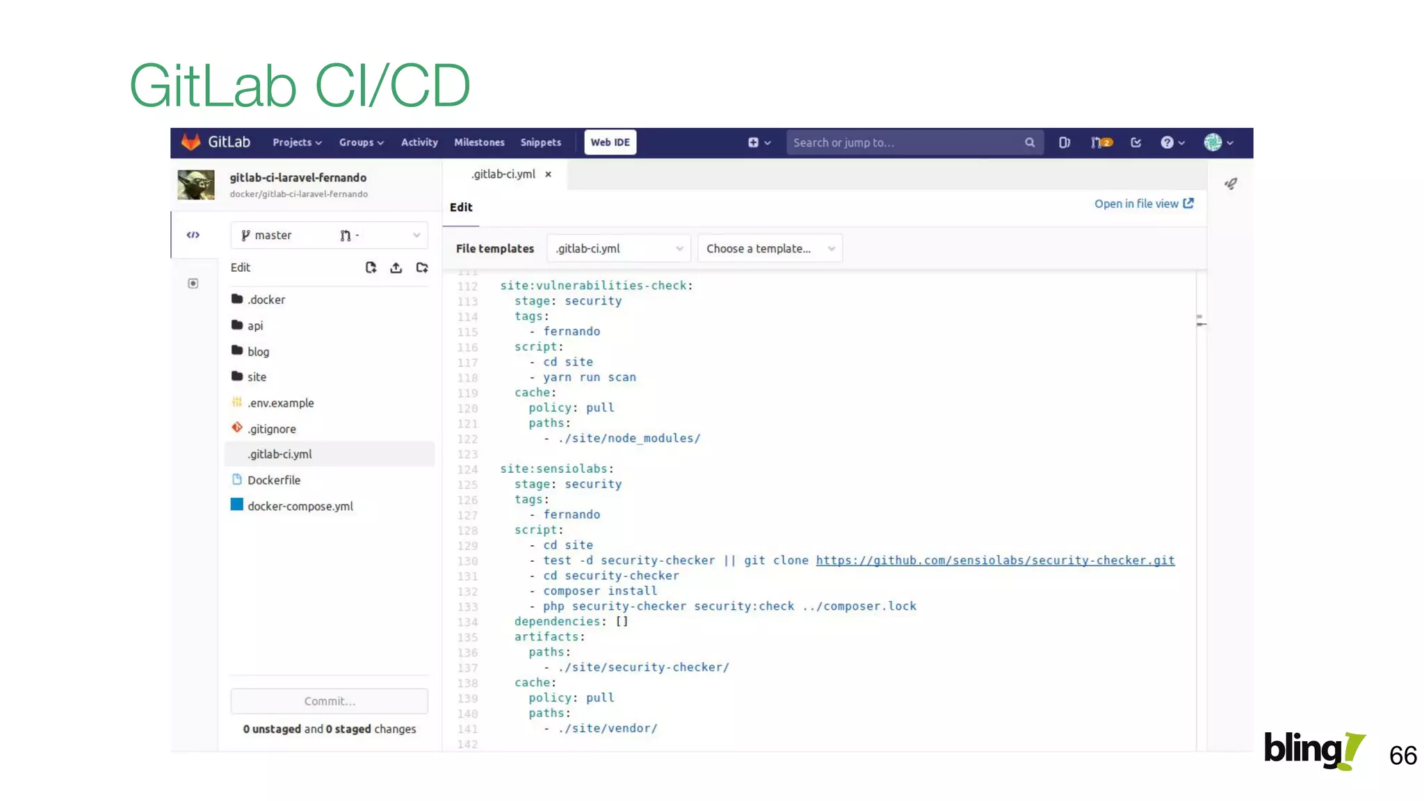Click the dependencies: [] line
The image size is (1424, 801).
[x=572, y=622]
